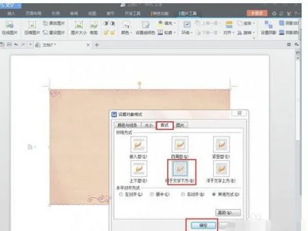The image size is (308, 231).
Task: Choose 浮于文字上方 in front of text
Action: (221, 172)
